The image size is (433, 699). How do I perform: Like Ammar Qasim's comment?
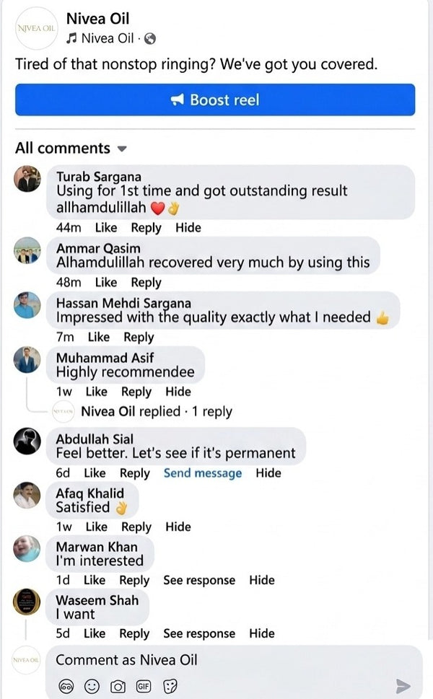(x=106, y=282)
